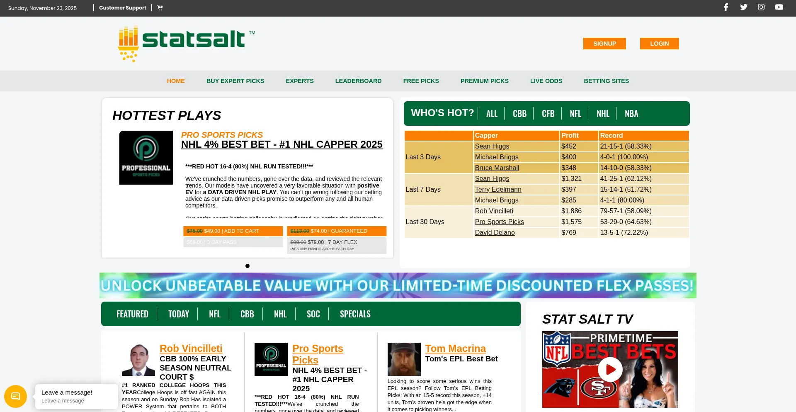Open the Twitter profile icon
The image size is (796, 412).
(x=744, y=7)
